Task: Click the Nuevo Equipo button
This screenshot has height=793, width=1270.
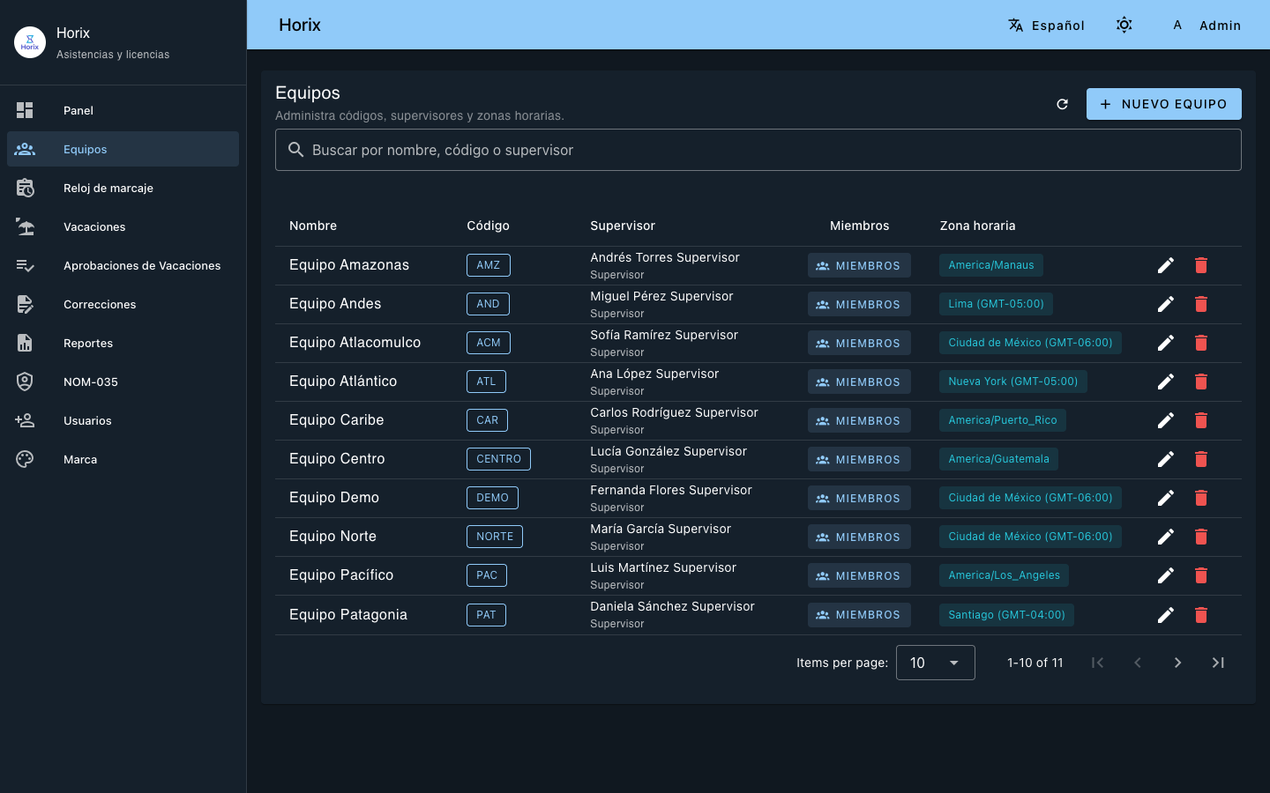Action: point(1163,104)
